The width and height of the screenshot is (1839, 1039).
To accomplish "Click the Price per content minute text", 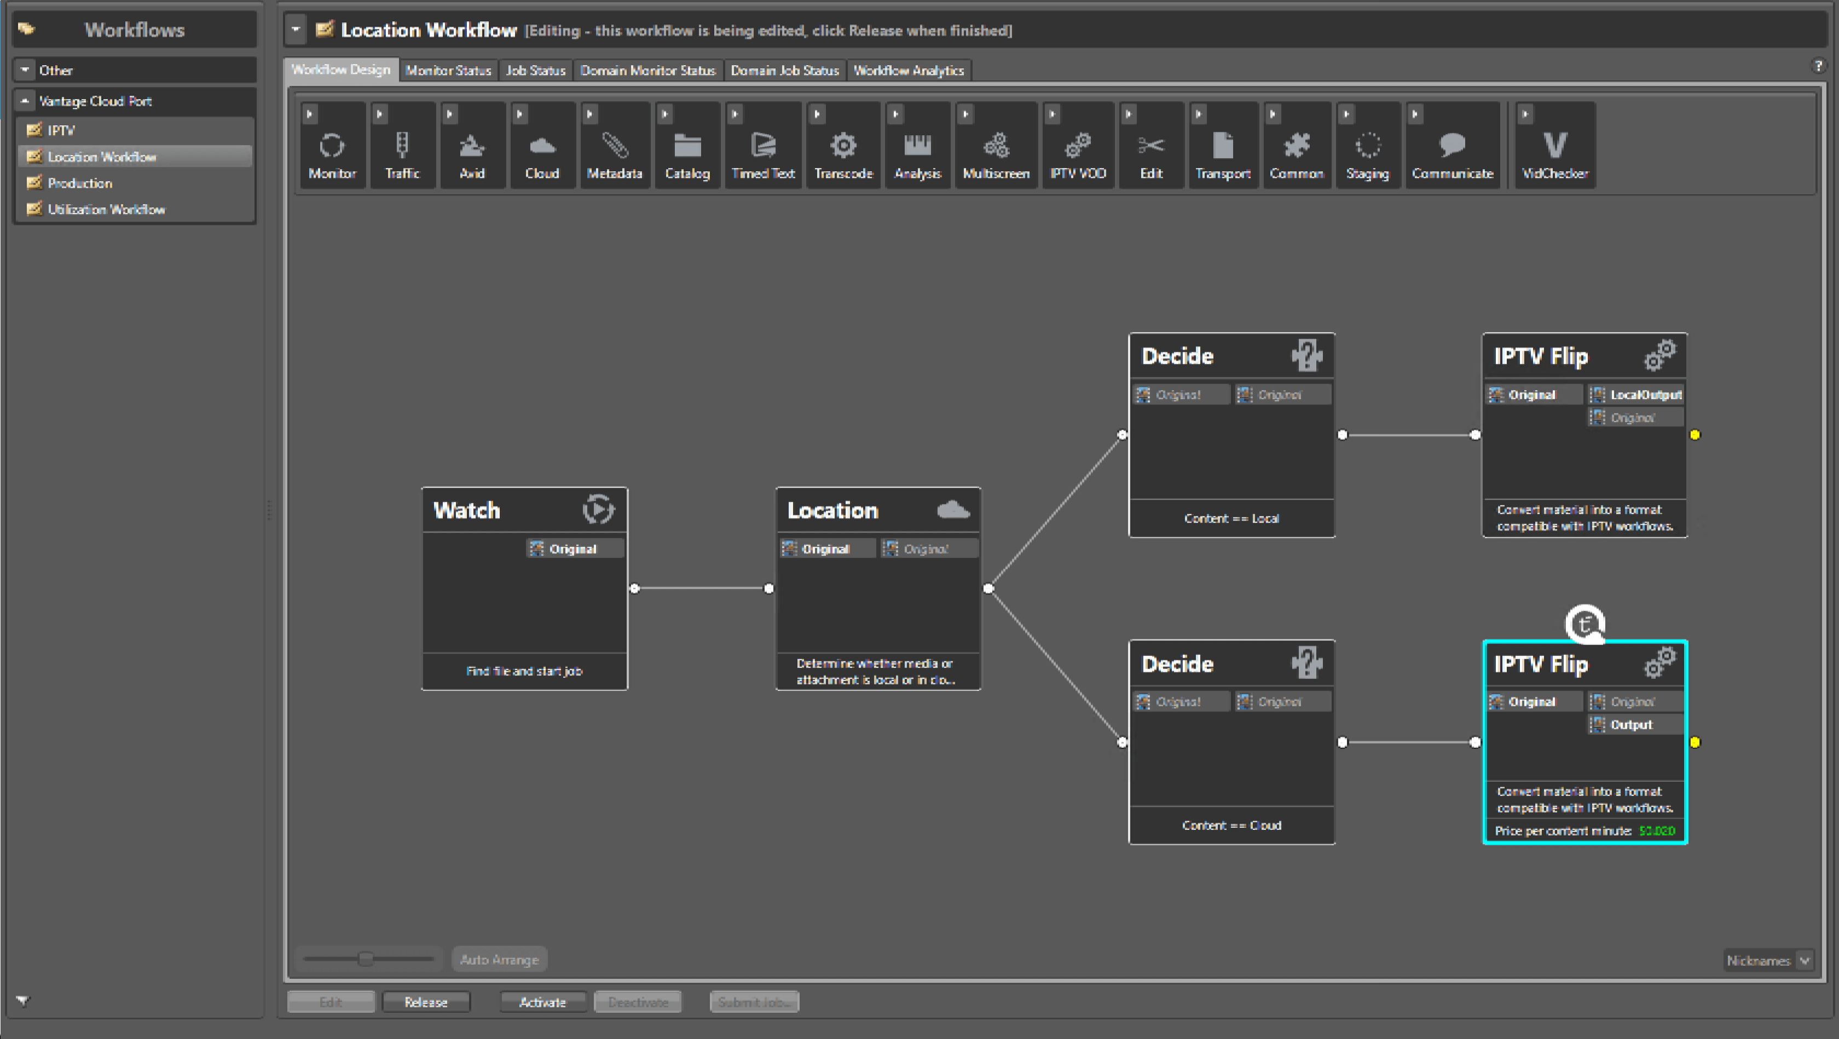I will tap(1564, 830).
